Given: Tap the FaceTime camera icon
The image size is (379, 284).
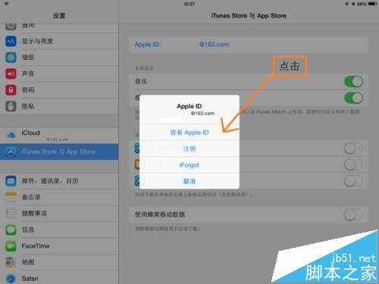Looking at the screenshot, I should pyautogui.click(x=11, y=246).
